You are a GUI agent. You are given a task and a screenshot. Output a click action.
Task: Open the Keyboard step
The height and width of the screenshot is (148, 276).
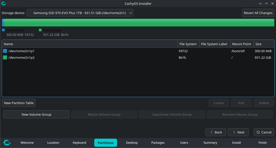tap(79, 143)
